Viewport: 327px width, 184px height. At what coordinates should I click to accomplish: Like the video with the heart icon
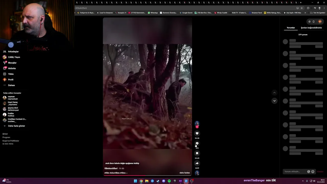197,133
